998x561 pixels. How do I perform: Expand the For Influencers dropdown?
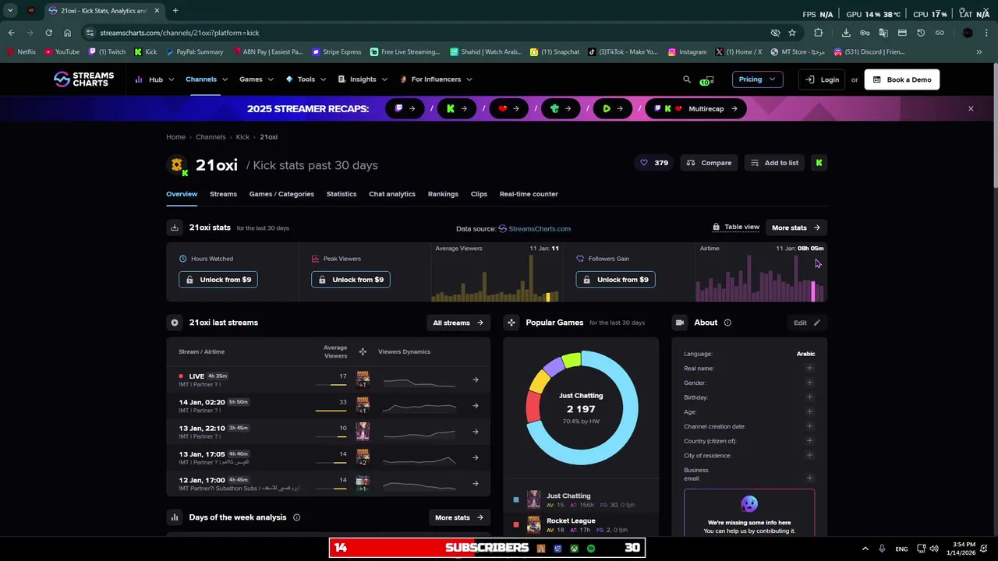[436, 79]
